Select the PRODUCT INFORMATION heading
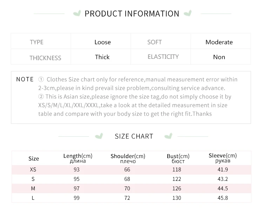 click(x=132, y=14)
